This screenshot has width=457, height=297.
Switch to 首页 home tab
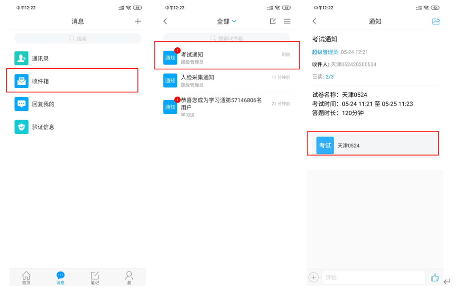coord(26,278)
